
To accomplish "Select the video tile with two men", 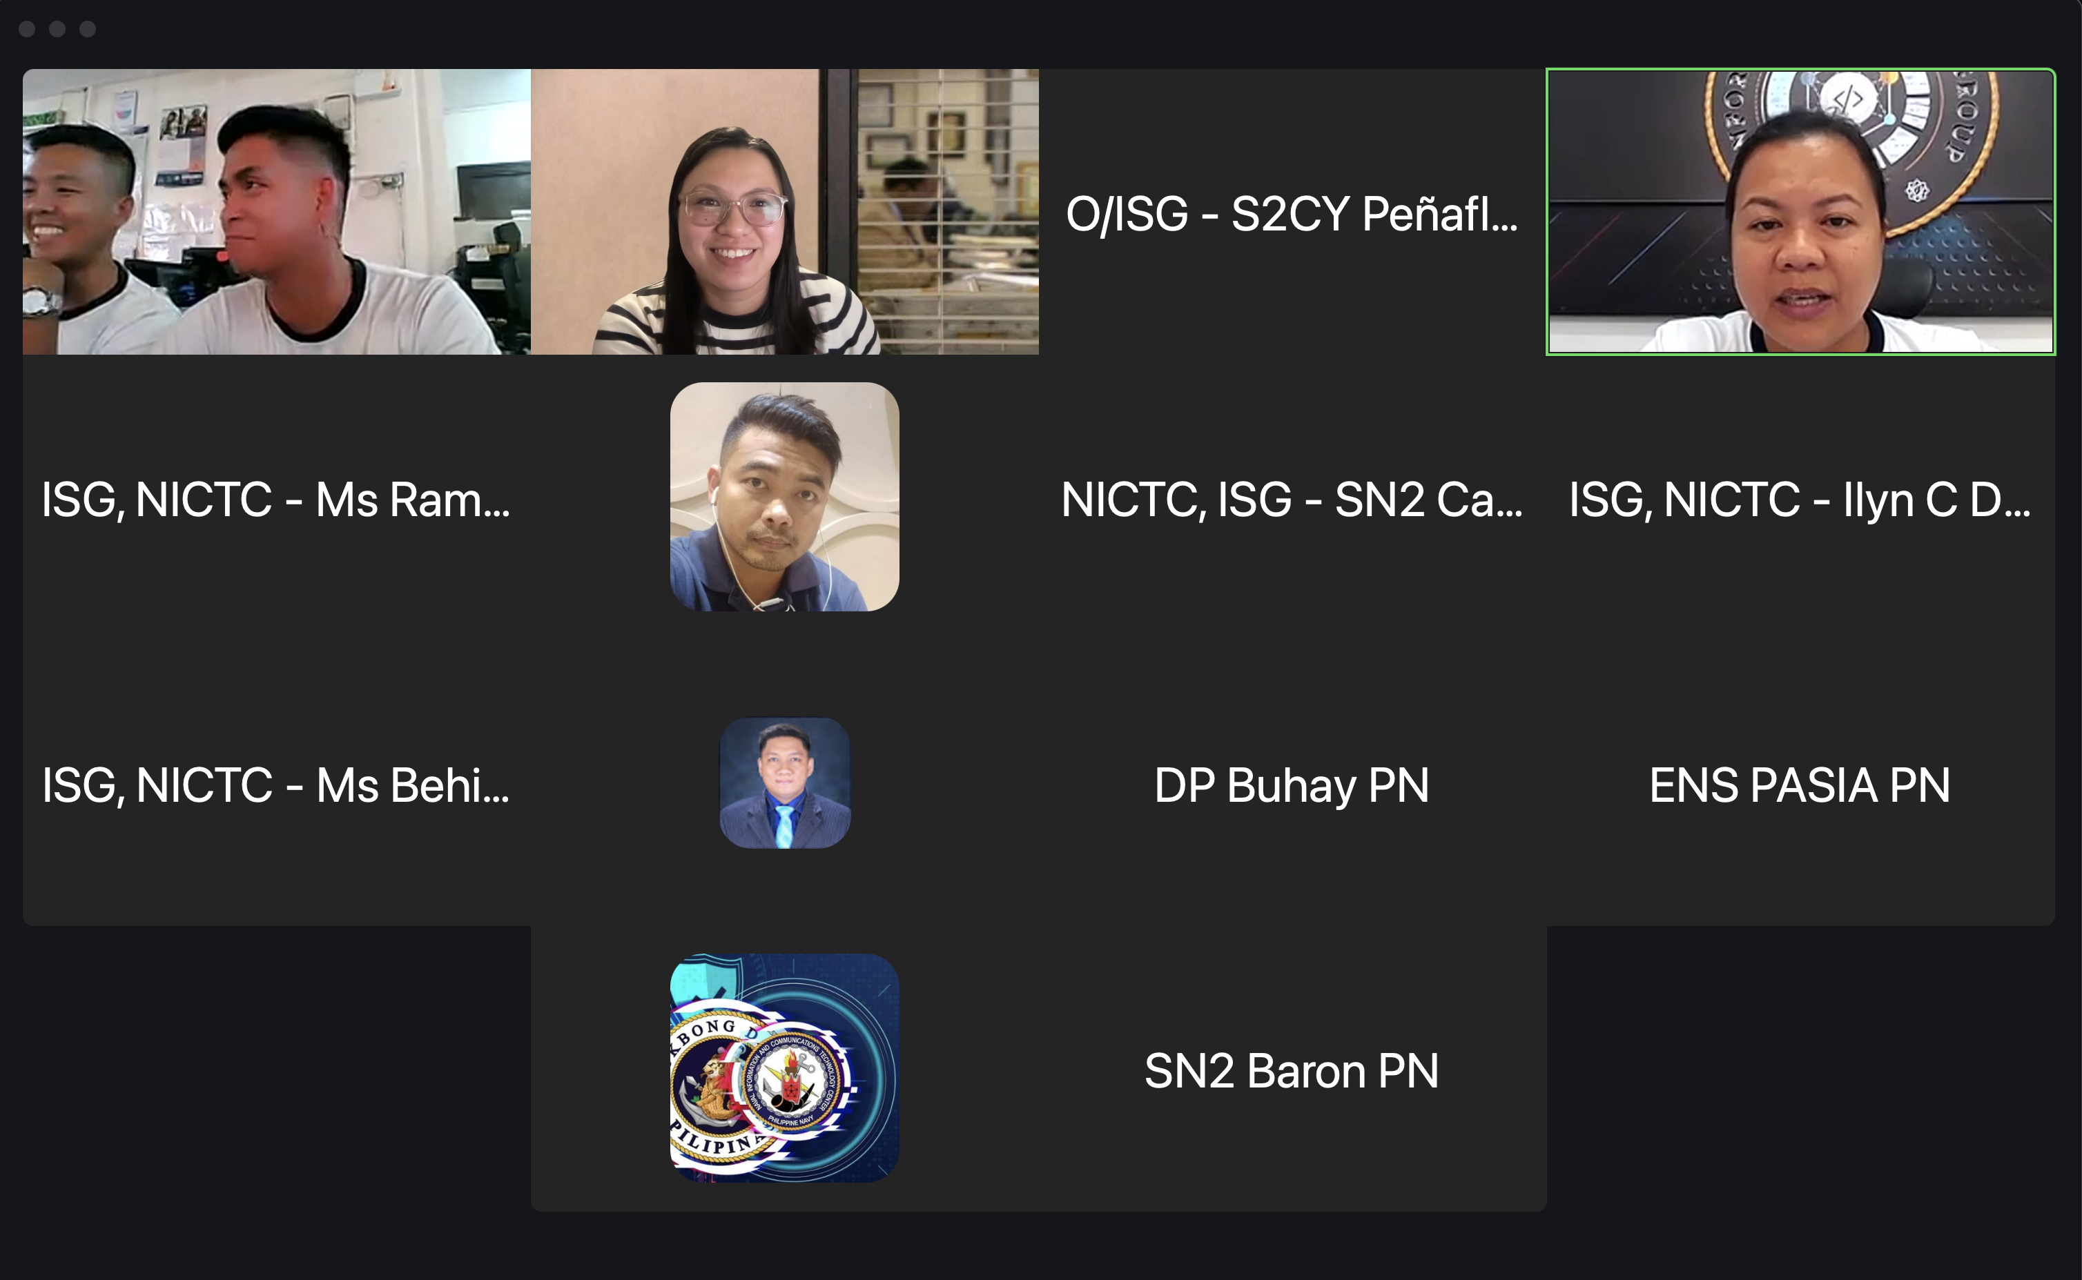I will point(277,212).
